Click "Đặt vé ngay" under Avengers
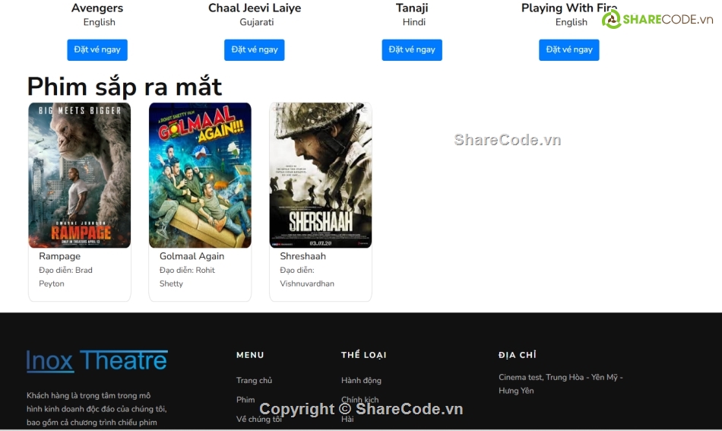The image size is (722, 431). pos(97,49)
